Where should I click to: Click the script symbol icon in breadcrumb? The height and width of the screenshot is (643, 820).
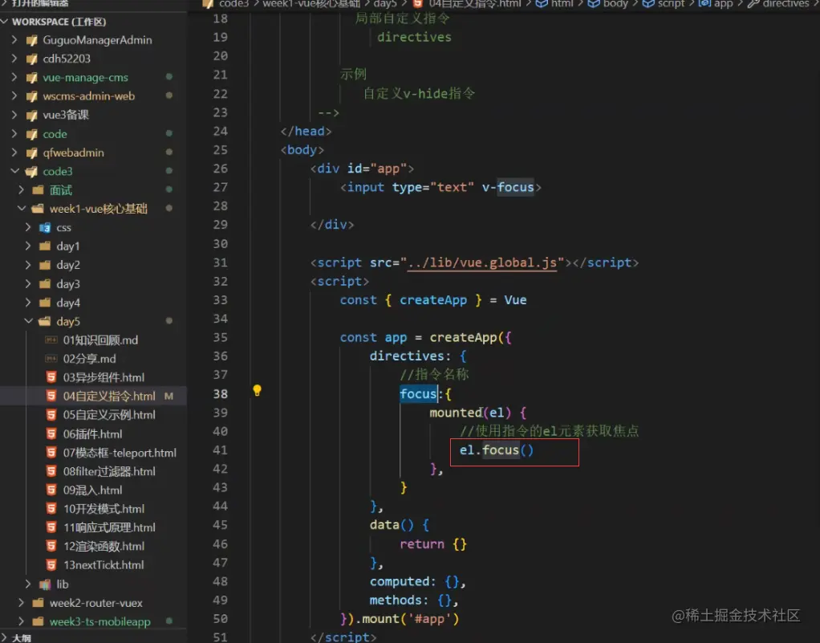tap(648, 4)
